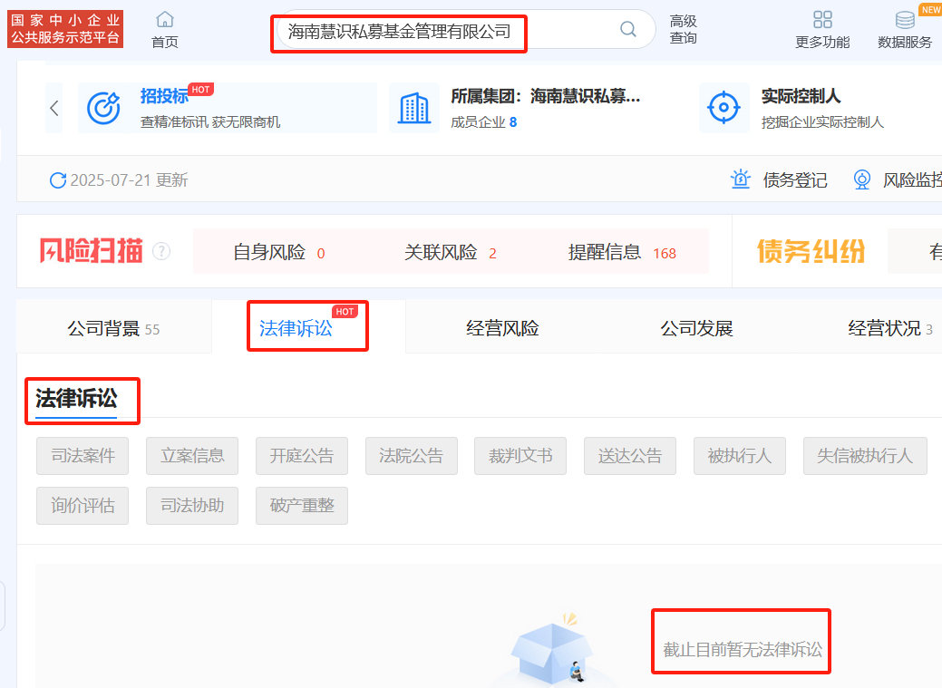The width and height of the screenshot is (942, 688).
Task: Click the 招投标 target icon
Action: 103,108
